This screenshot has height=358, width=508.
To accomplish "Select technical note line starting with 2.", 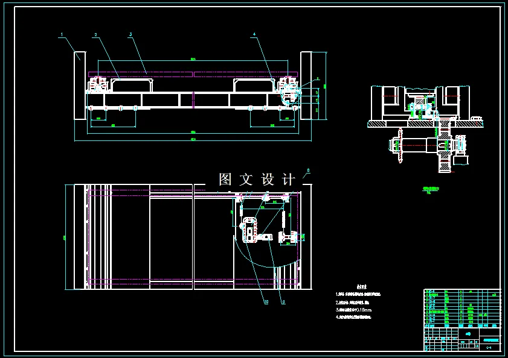I will pos(352,303).
